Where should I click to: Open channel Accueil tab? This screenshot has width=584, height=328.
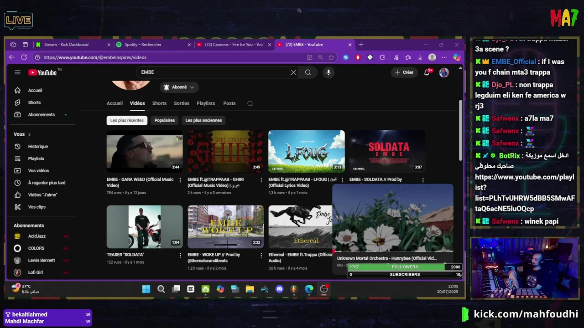pos(115,103)
